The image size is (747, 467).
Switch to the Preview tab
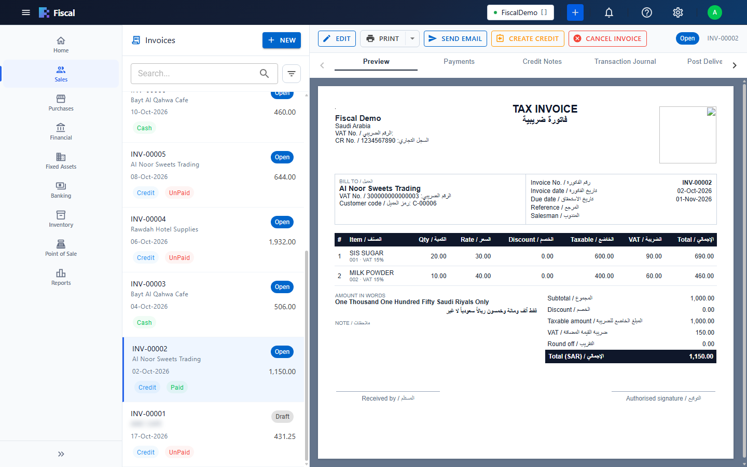tap(376, 62)
